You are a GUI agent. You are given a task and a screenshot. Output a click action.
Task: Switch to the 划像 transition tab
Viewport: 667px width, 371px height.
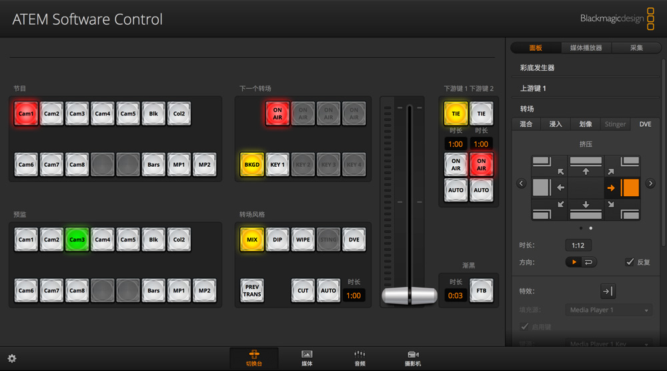click(586, 124)
